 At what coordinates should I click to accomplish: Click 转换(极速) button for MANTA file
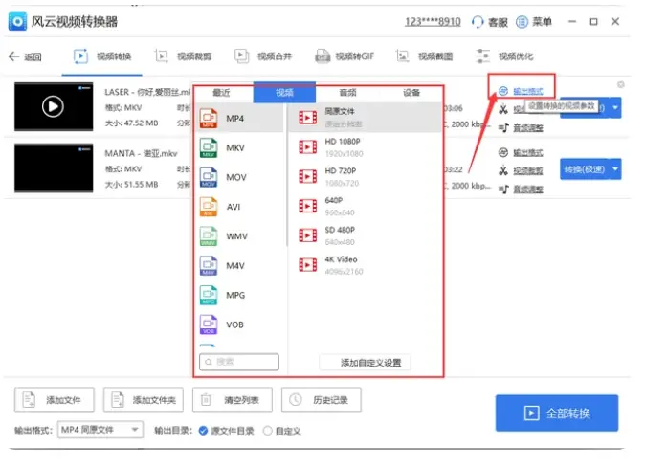coord(585,169)
